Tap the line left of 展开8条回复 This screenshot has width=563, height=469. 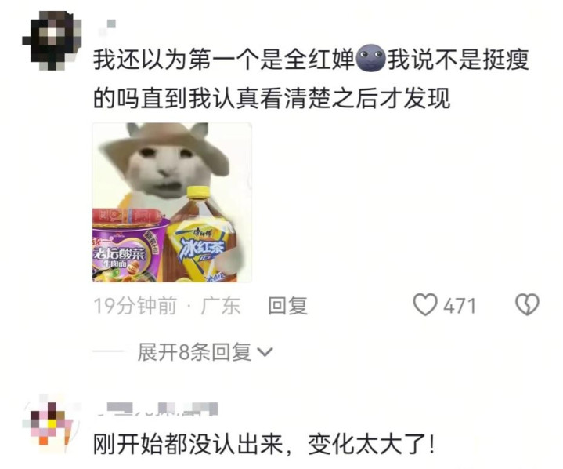click(x=109, y=351)
